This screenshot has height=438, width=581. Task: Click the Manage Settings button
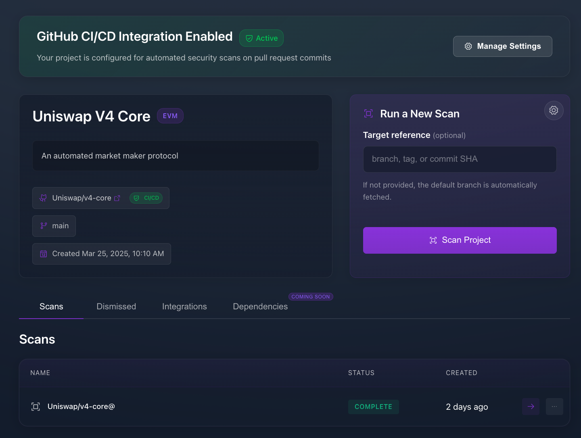click(502, 46)
